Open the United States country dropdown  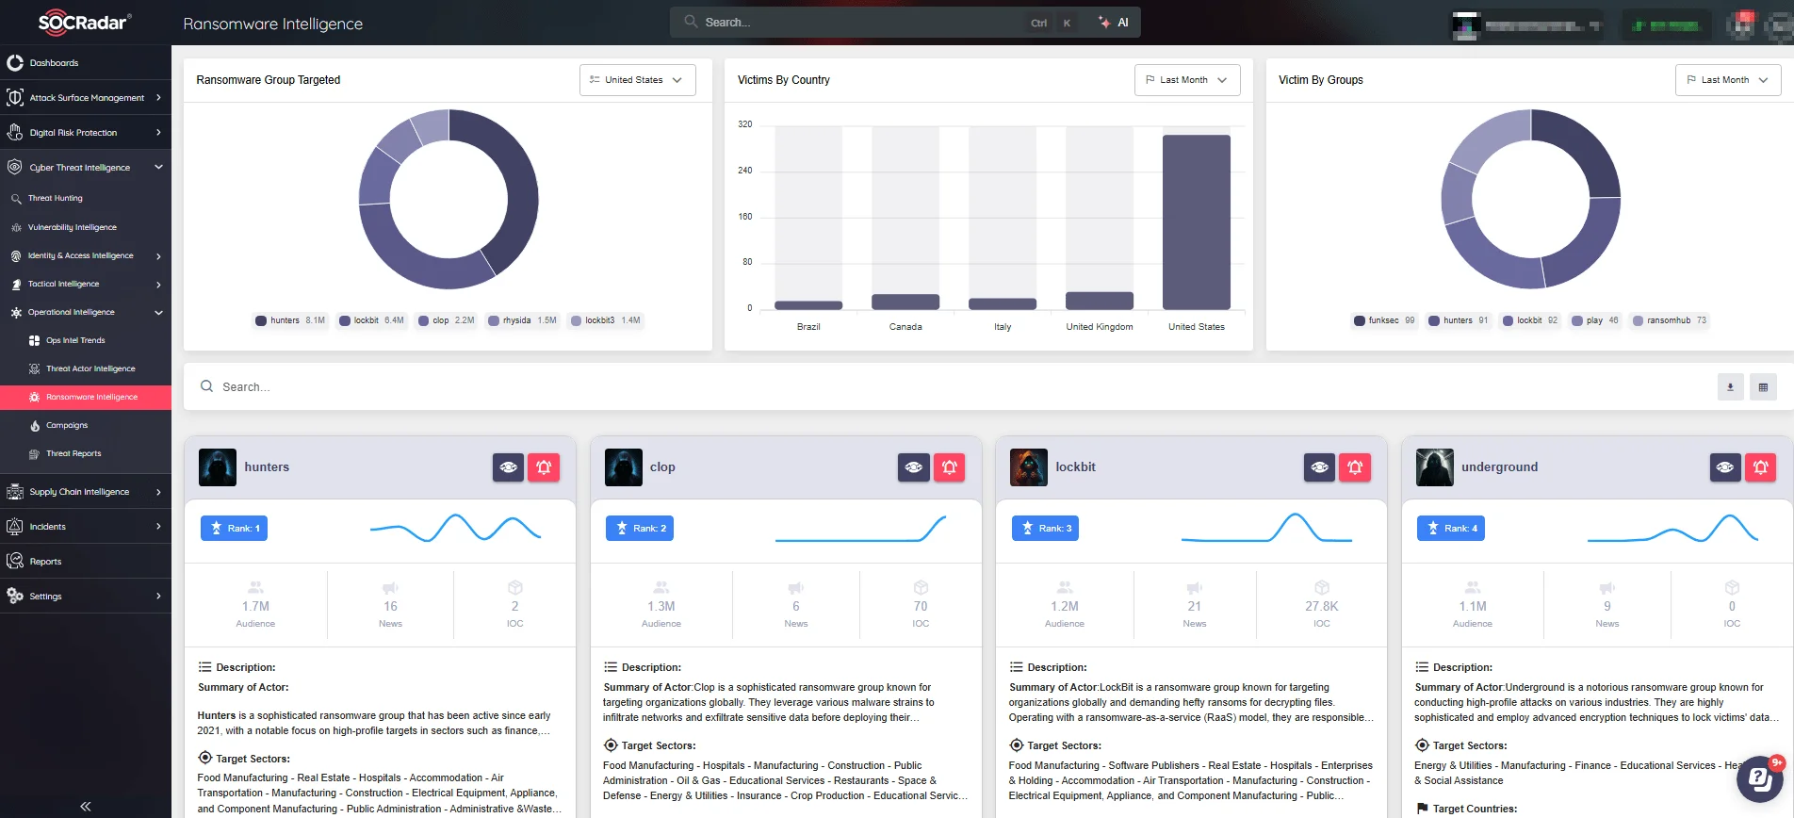[637, 80]
